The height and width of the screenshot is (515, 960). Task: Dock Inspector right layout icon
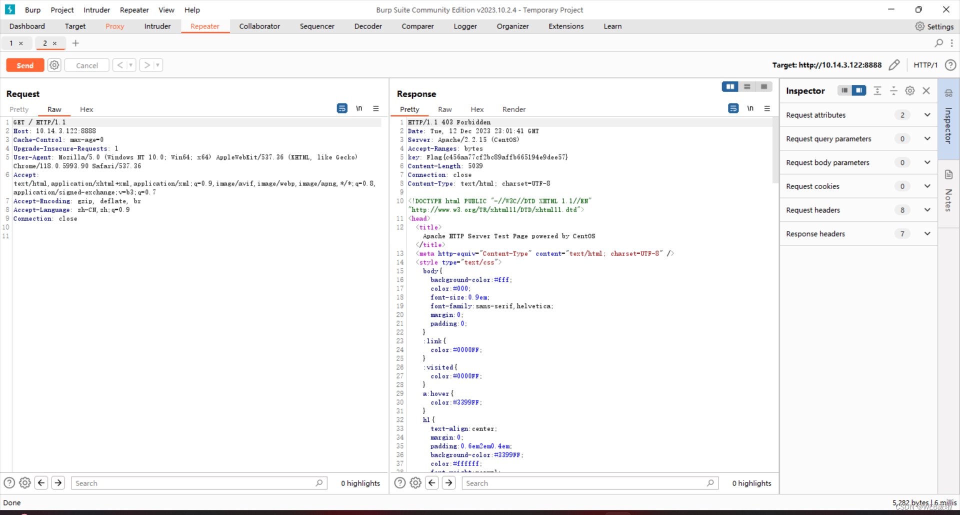pos(859,90)
